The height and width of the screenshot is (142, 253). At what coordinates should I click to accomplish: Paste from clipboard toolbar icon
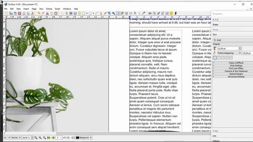click(56, 13)
